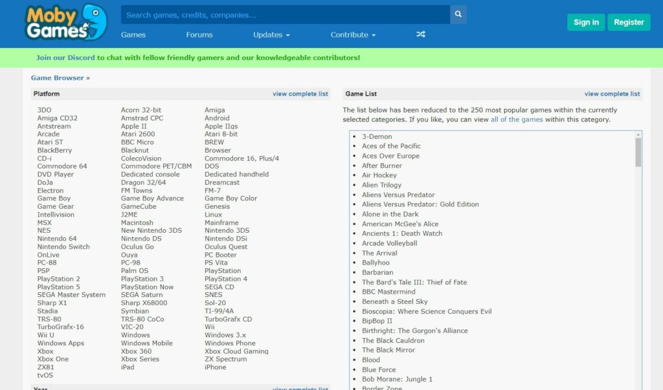Image resolution: width=663 pixels, height=390 pixels.
Task: Click the random shuffle icon
Action: pos(420,34)
